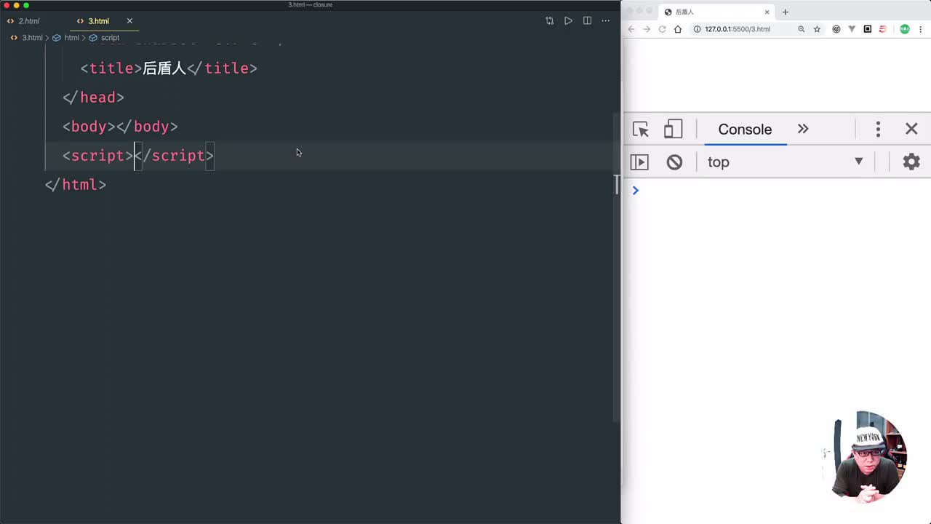
Task: Click the closing head tag line
Action: (x=93, y=98)
